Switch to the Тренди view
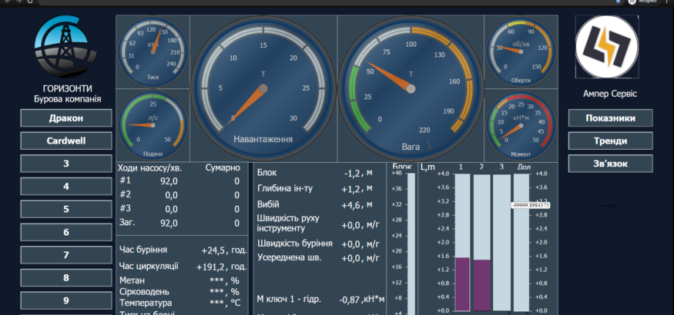 (610, 141)
